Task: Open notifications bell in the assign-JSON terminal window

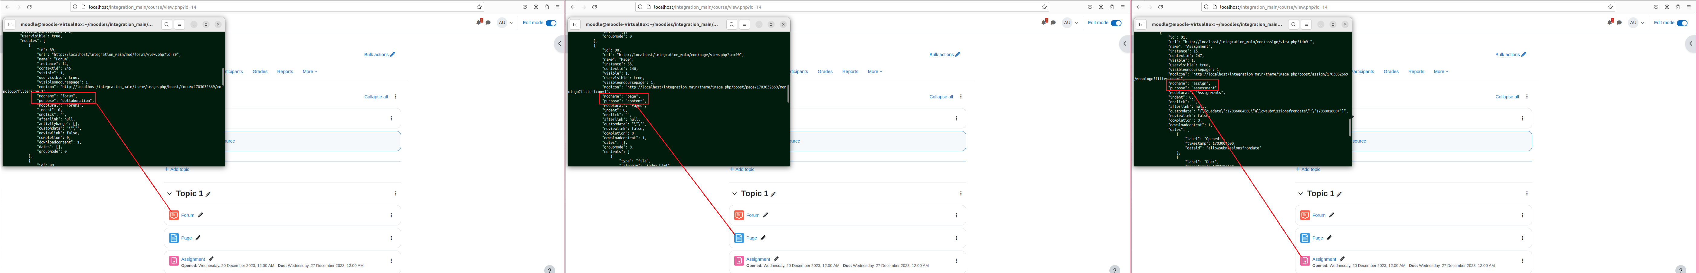Action: [x=1610, y=22]
